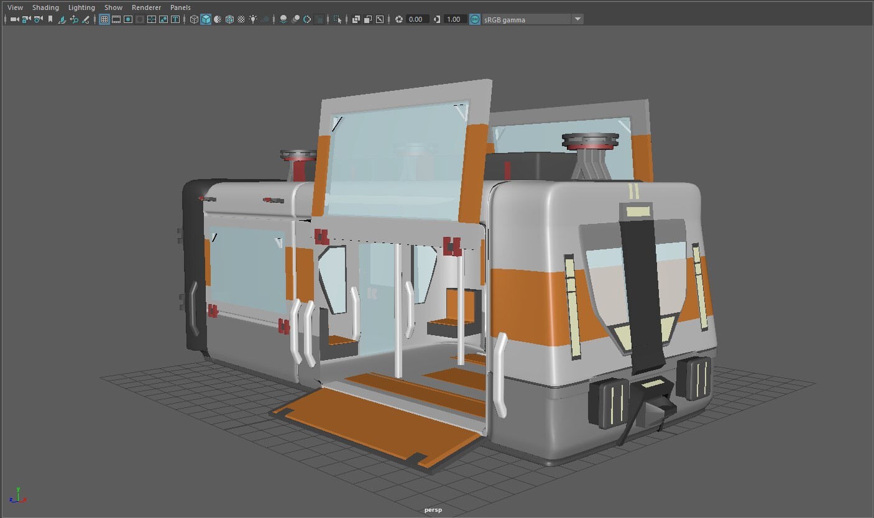This screenshot has width=874, height=518.
Task: Open the Shading menu
Action: point(45,7)
